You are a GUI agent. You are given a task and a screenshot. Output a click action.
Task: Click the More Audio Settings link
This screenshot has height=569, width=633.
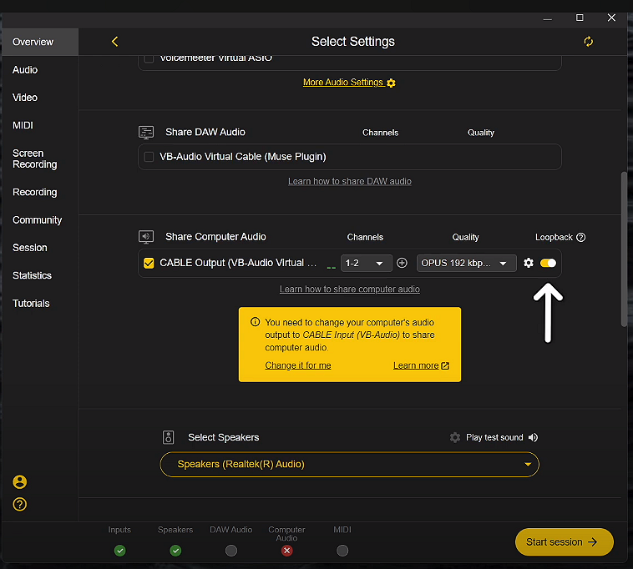tap(342, 83)
